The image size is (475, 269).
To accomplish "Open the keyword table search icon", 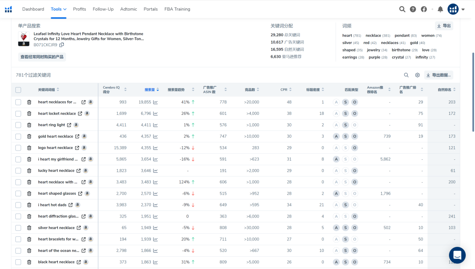I will click(x=406, y=75).
